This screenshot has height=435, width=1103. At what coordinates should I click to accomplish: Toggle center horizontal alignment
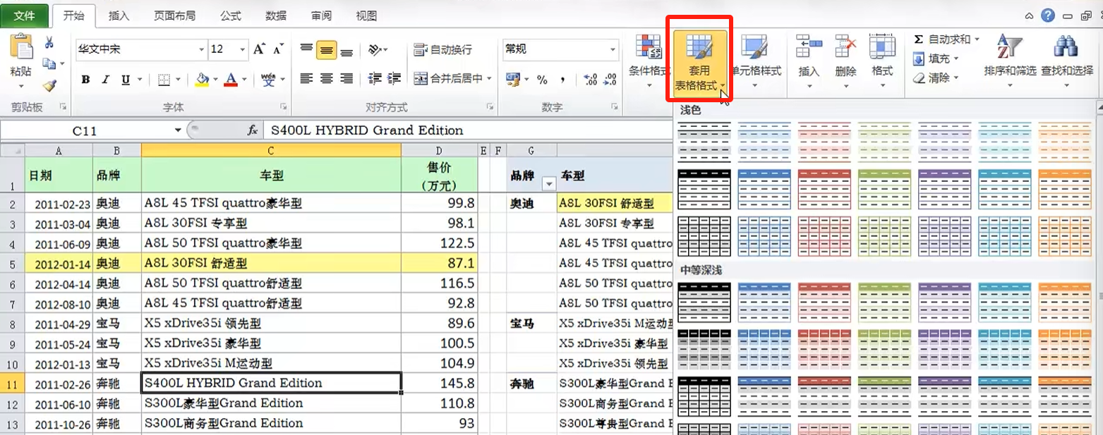pyautogui.click(x=326, y=78)
